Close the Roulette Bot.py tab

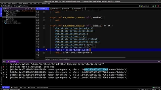tap(84, 9)
